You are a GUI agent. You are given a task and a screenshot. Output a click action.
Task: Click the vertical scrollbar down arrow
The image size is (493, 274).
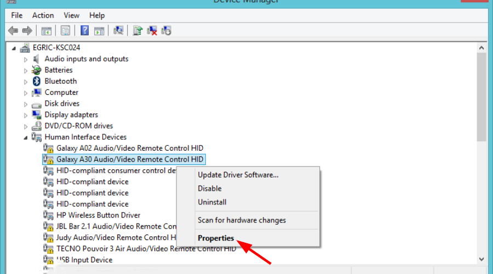481,259
